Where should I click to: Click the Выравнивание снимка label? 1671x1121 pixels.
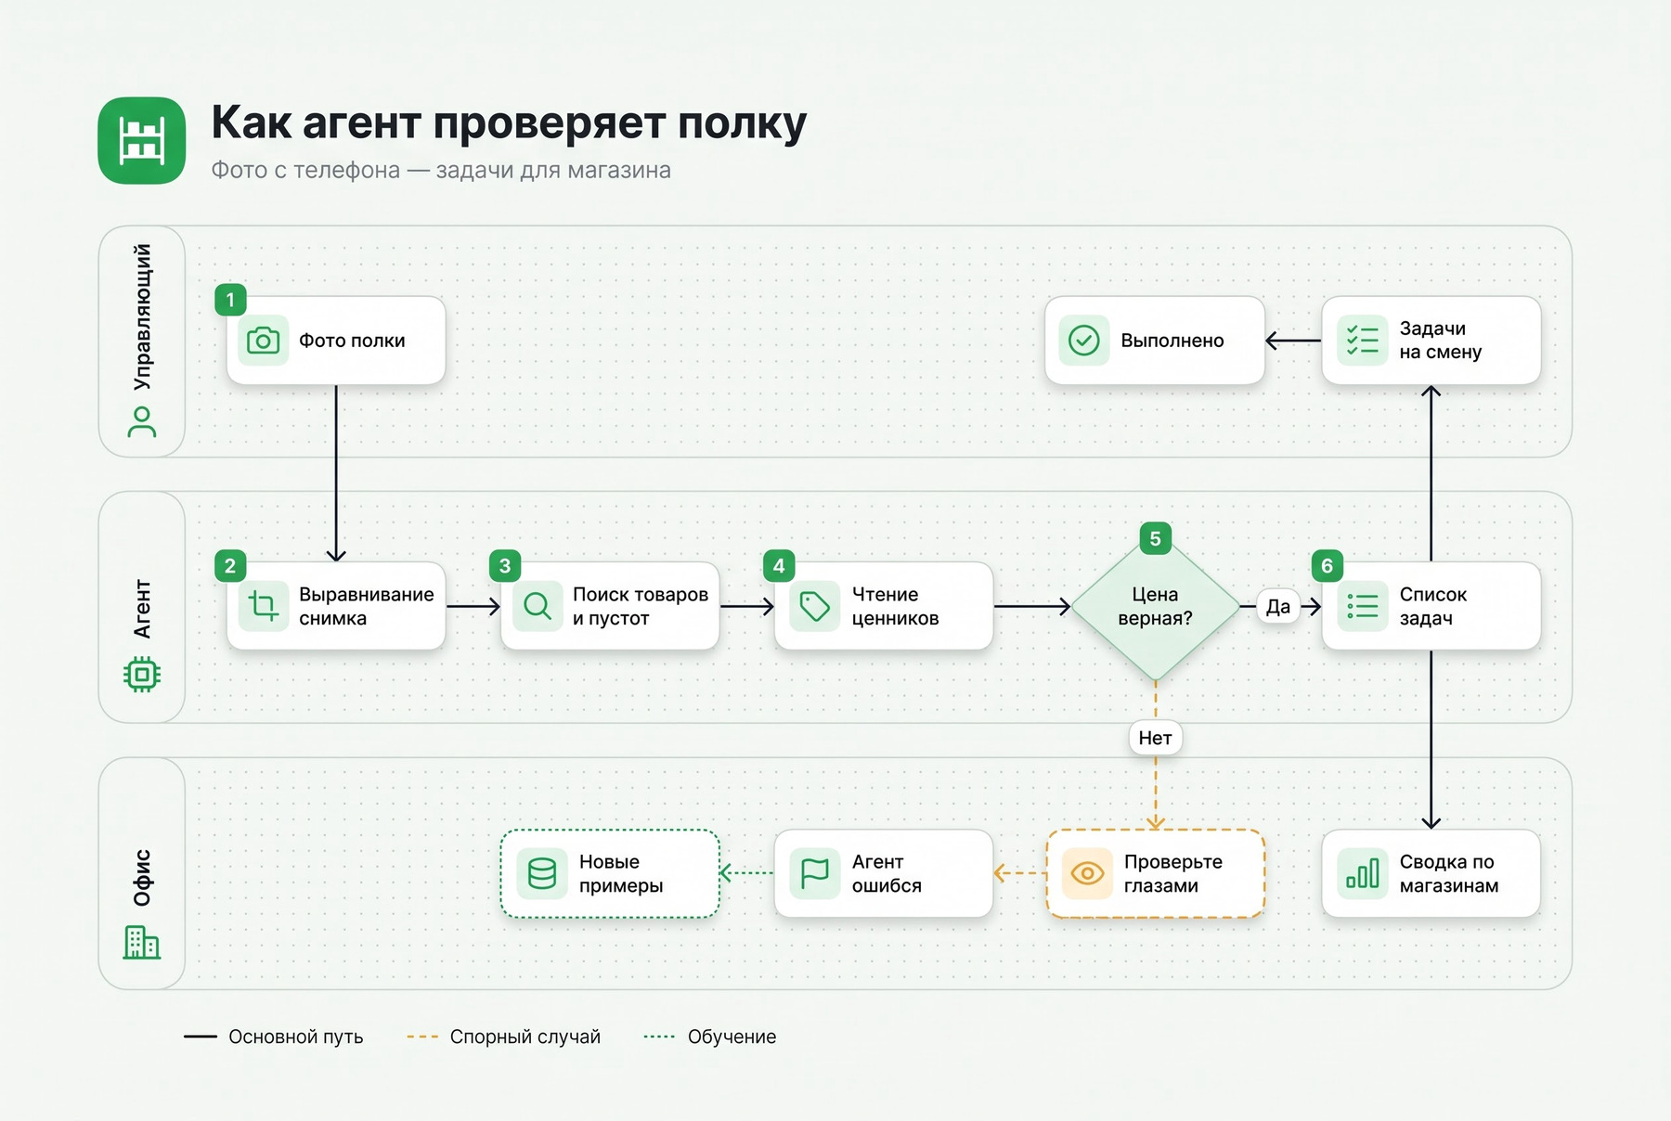coord(367,606)
